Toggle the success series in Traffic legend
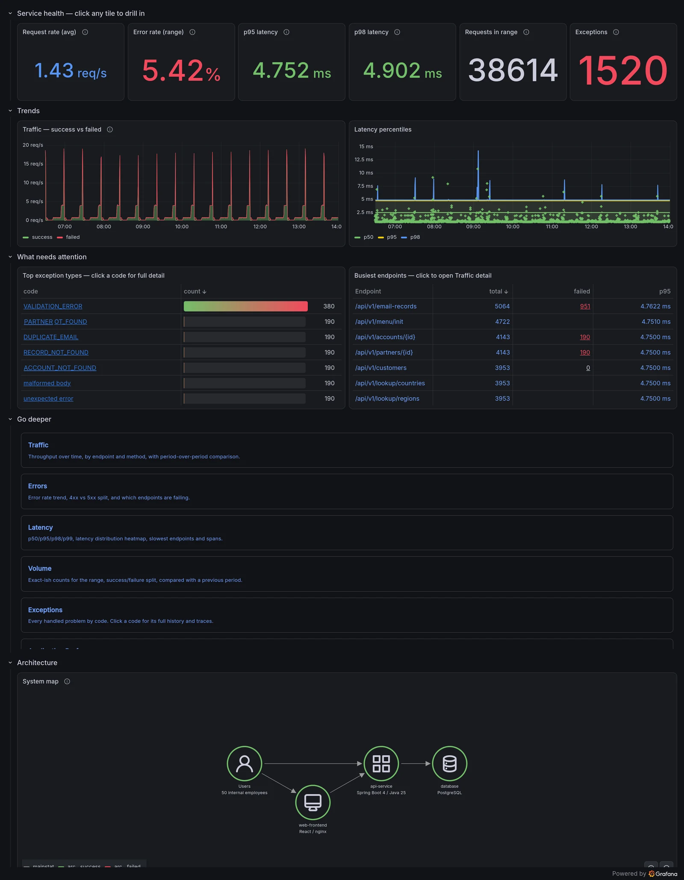Image resolution: width=684 pixels, height=880 pixels. tap(38, 237)
